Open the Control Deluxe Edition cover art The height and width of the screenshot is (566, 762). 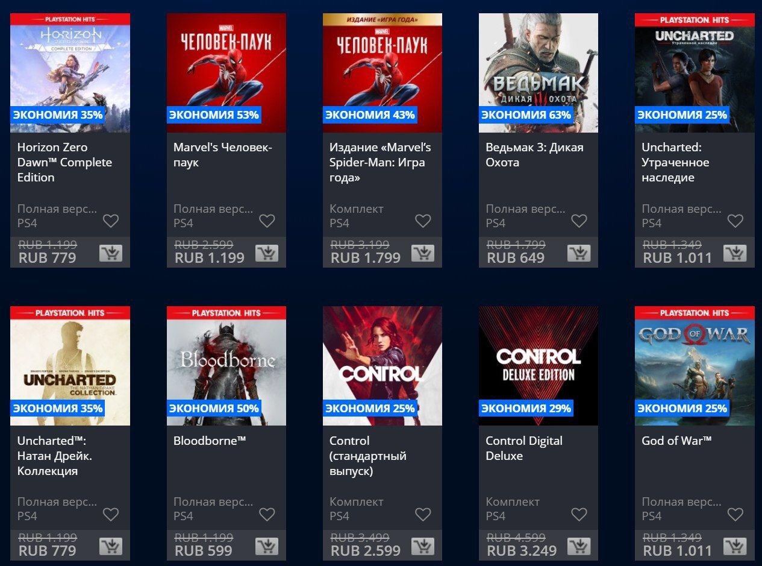pyautogui.click(x=539, y=366)
